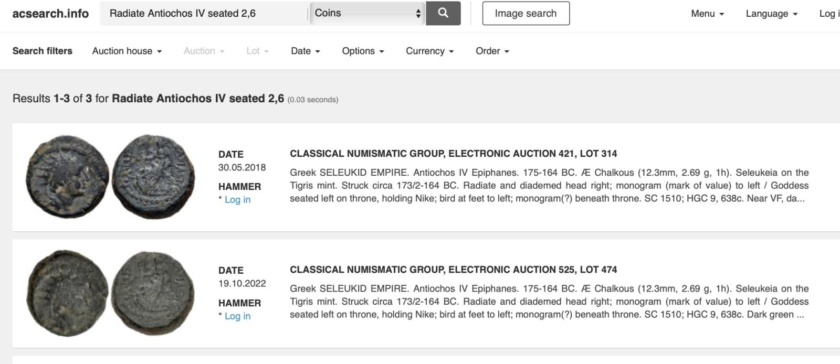Expand the Auction house filter

pyautogui.click(x=127, y=51)
